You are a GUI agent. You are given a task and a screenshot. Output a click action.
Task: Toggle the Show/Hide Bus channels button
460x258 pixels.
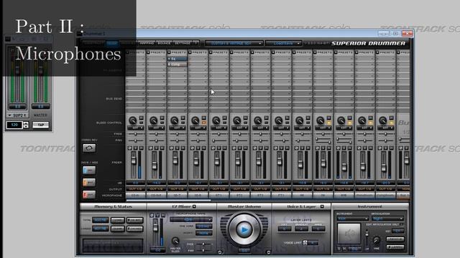click(89, 183)
